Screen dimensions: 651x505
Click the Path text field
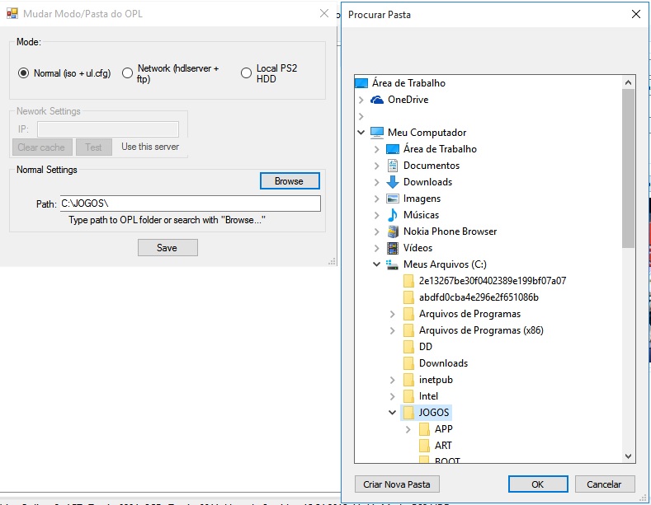189,203
